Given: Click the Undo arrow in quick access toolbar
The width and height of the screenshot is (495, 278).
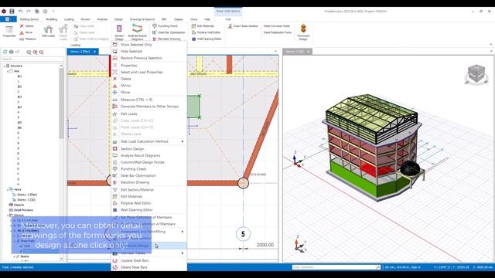Looking at the screenshot, I should [21, 12].
